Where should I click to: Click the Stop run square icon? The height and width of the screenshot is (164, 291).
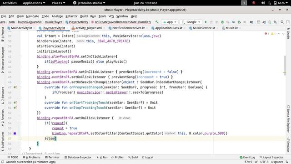coord(245,22)
